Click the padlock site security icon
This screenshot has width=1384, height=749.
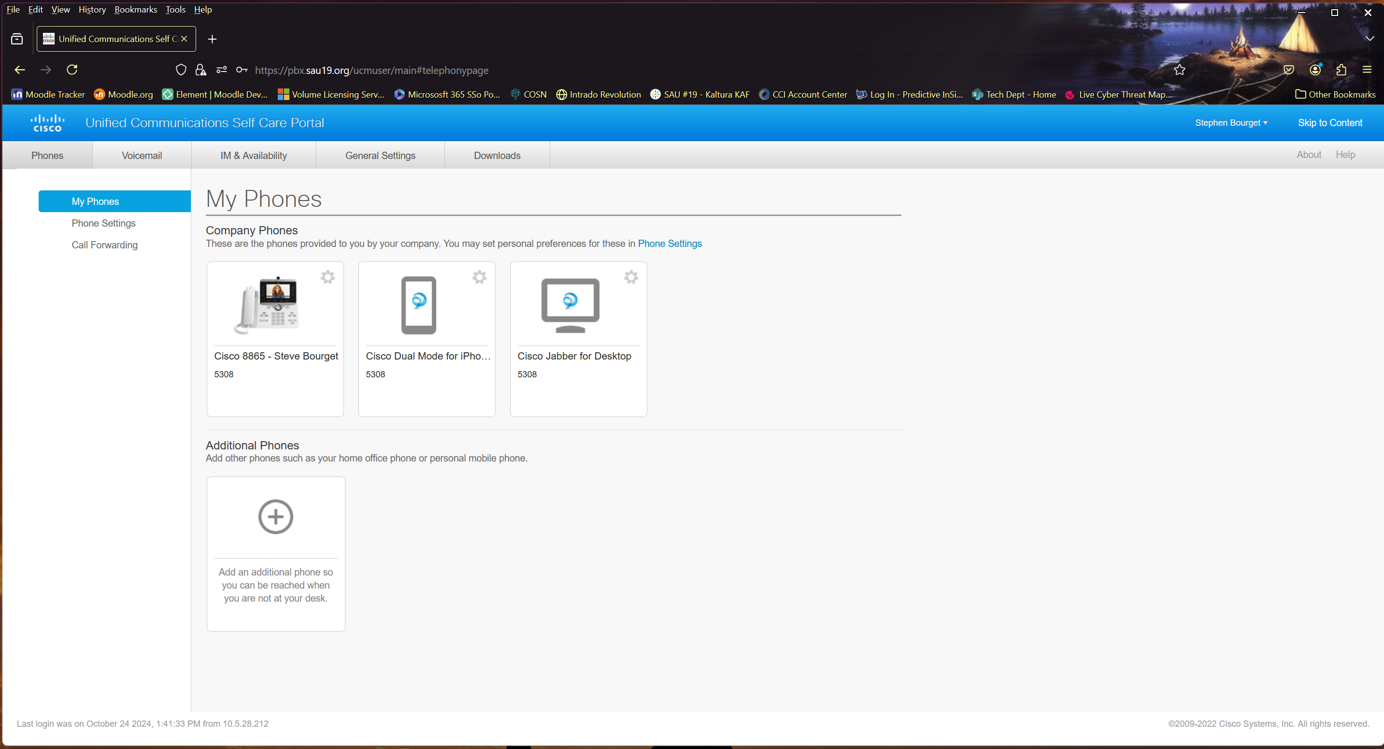tap(200, 70)
